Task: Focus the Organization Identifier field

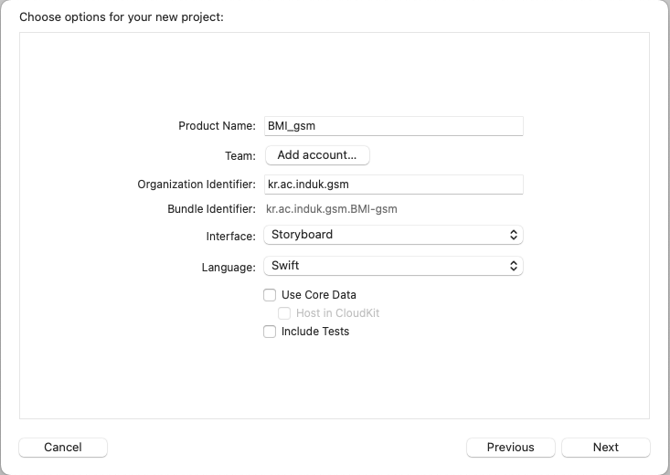Action: (x=393, y=185)
